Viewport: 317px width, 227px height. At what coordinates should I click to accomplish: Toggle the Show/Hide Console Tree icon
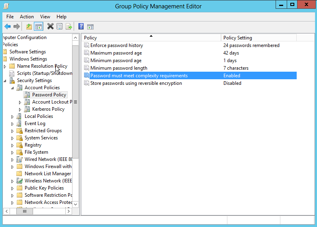(38, 26)
